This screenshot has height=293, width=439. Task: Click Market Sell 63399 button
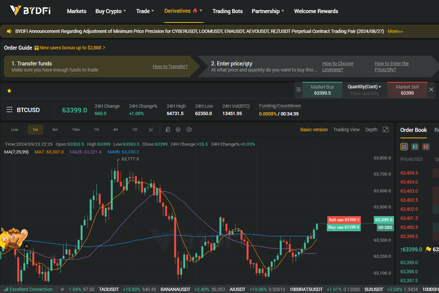407,90
